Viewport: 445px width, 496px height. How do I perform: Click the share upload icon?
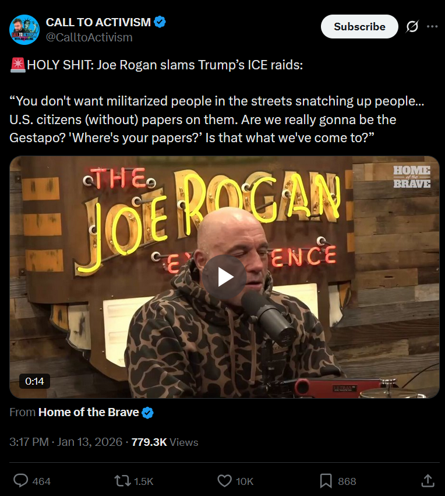(428, 480)
